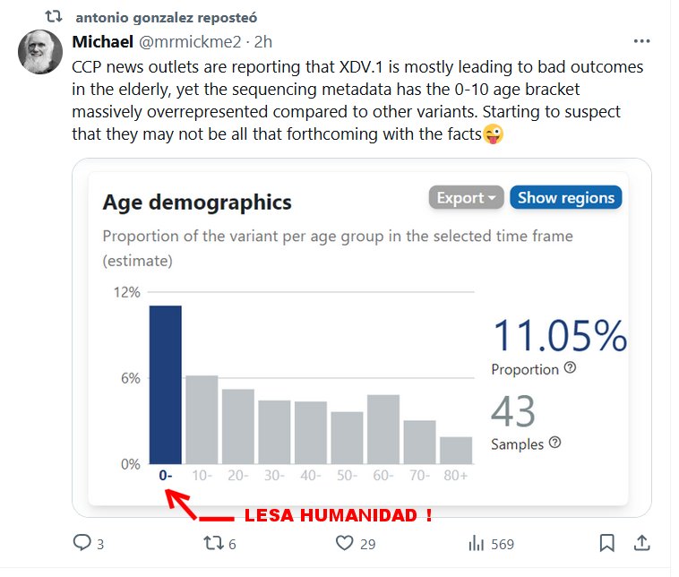Click the Proportion help question mark icon

pos(570,368)
